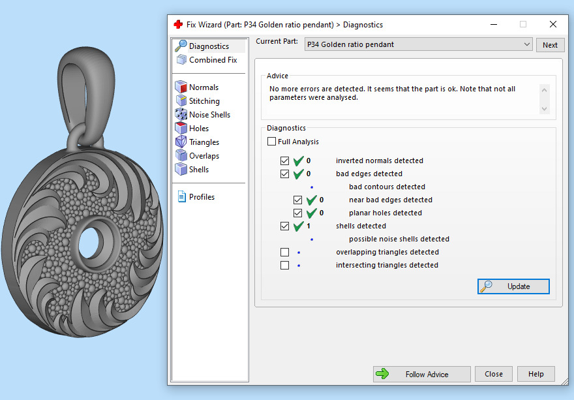Open the Profiles page

pyautogui.click(x=202, y=196)
